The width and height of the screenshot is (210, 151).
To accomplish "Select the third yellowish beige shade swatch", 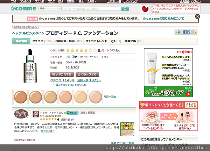I will pos(50,97).
